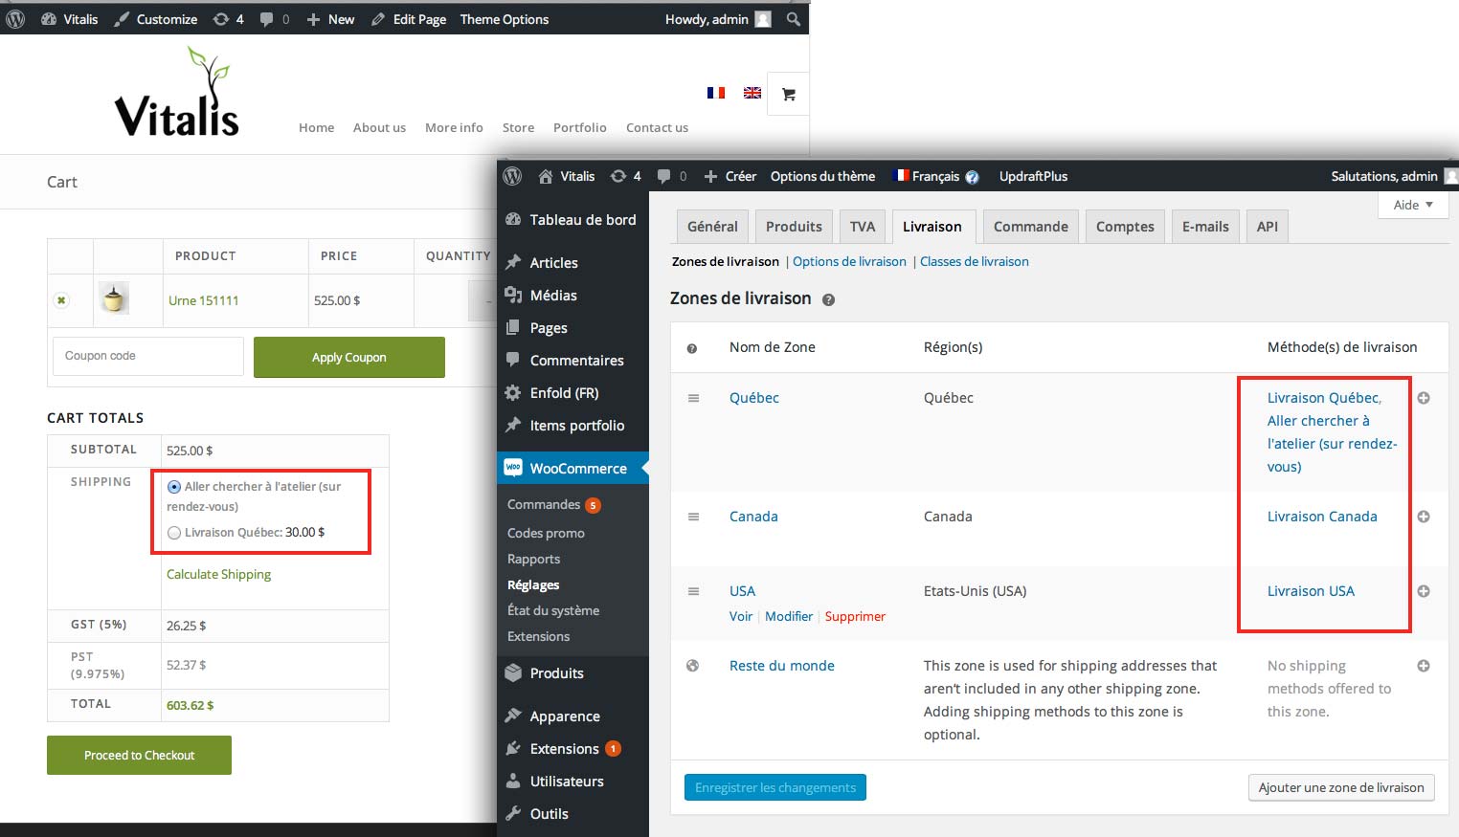Click the search magnifier in admin bar
This screenshot has width=1459, height=837.
793,19
